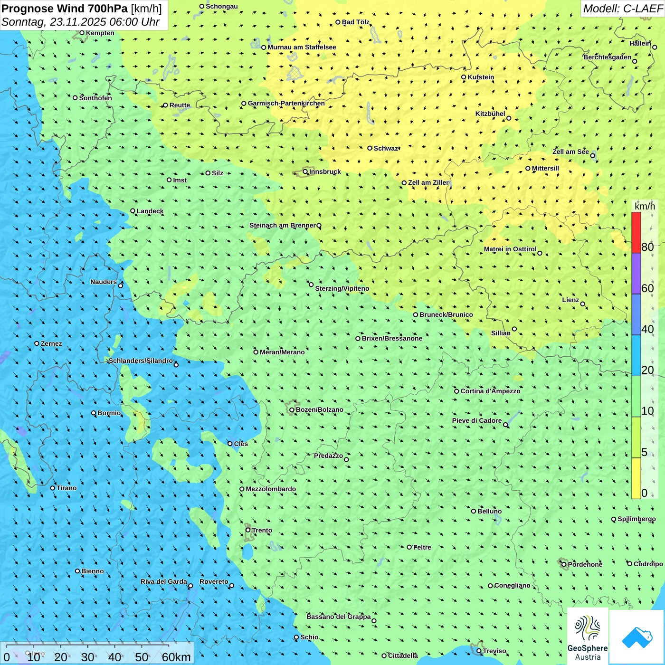Click the green legend color 10-20
The height and width of the screenshot is (665, 665).
(636, 397)
